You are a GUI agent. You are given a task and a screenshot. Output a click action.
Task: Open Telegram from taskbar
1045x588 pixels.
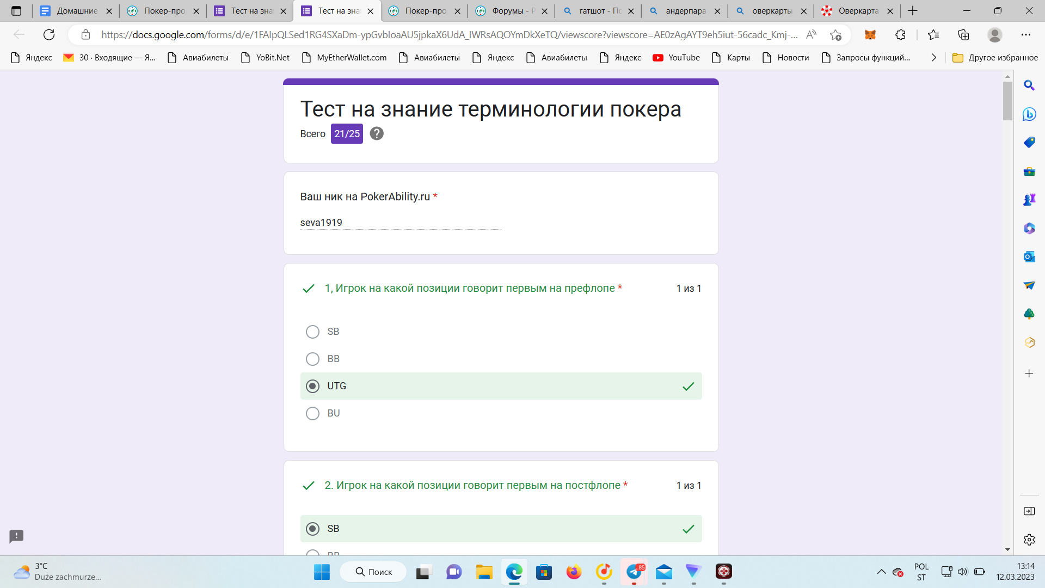tap(634, 572)
